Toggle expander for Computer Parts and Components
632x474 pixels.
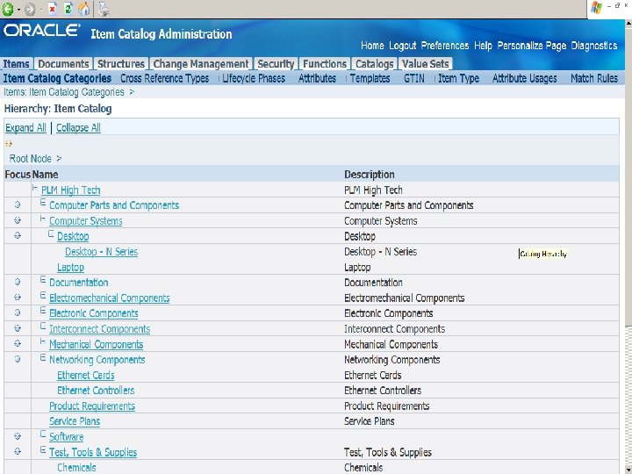(43, 203)
